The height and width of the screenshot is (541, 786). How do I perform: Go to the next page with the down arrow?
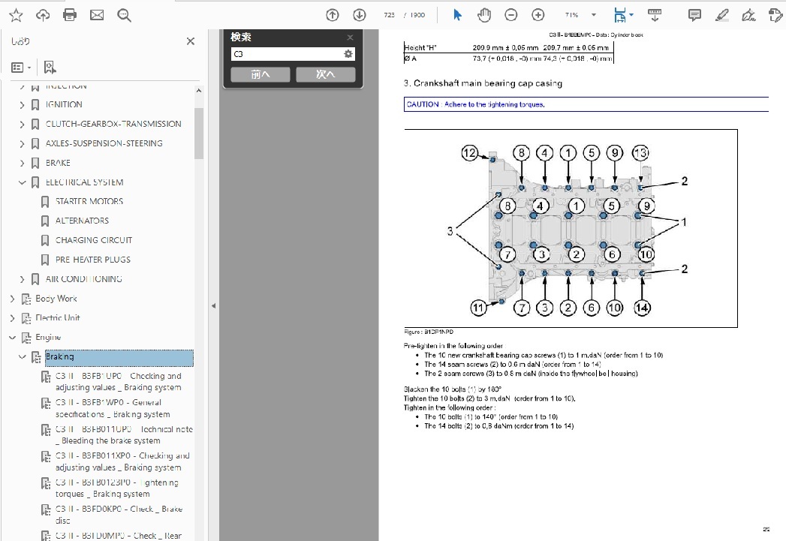(360, 15)
